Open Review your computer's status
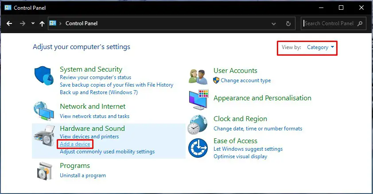 point(95,77)
